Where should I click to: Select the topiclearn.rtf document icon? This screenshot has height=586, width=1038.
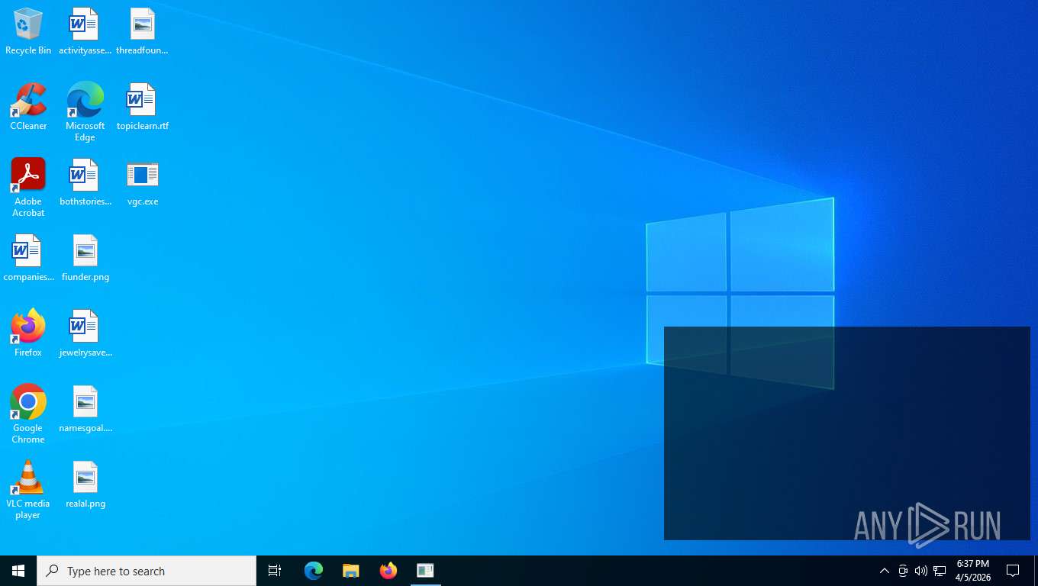pos(142,108)
